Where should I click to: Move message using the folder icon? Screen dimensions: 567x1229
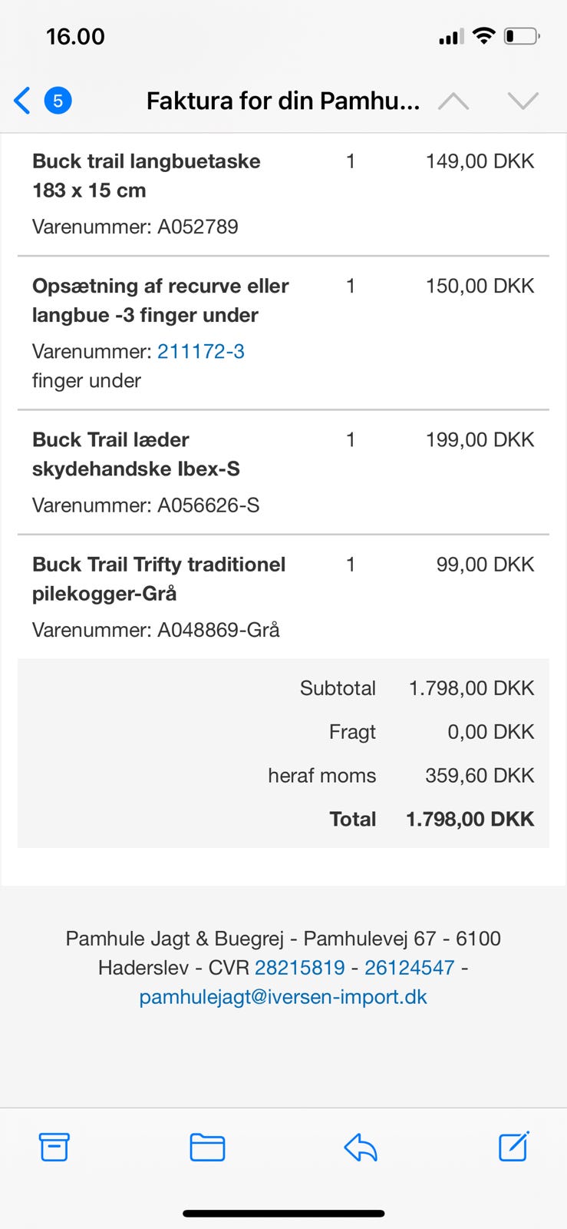pyautogui.click(x=206, y=1147)
